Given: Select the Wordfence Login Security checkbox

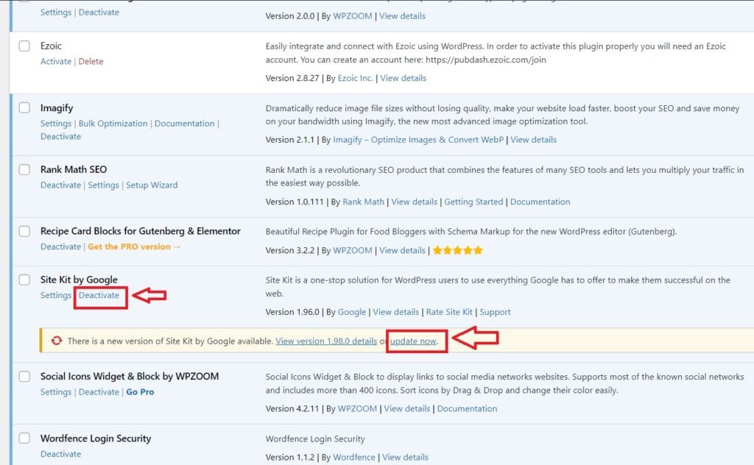Looking at the screenshot, I should point(24,439).
